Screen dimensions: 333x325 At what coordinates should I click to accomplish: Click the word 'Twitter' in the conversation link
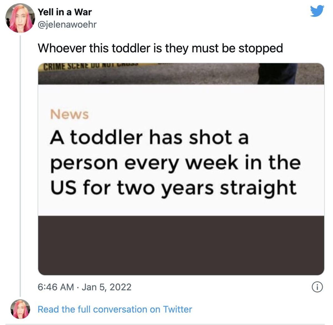point(177,309)
